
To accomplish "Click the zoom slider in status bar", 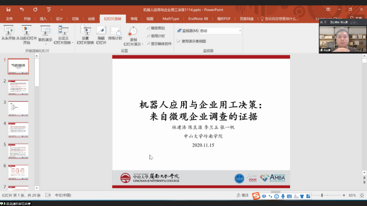I will (322, 195).
